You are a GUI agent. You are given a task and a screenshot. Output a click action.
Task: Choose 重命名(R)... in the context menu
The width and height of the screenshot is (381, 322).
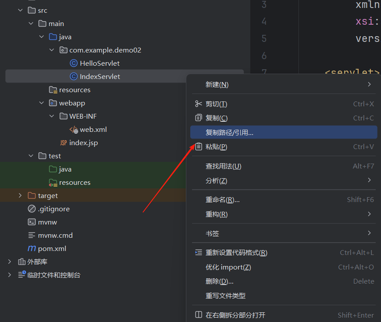click(283, 200)
